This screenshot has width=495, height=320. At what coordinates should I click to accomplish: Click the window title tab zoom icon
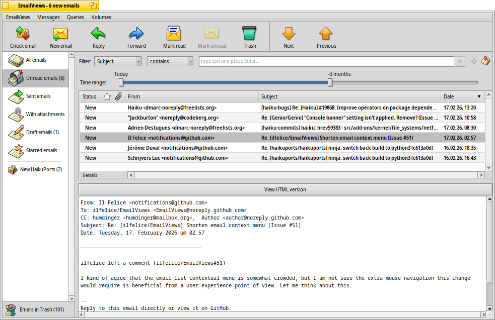pos(93,6)
